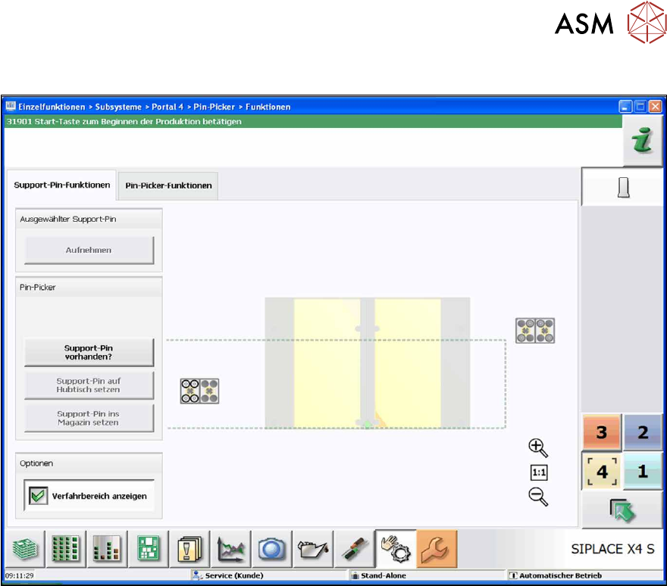Reset view with the 1:1 scale icon

point(538,472)
